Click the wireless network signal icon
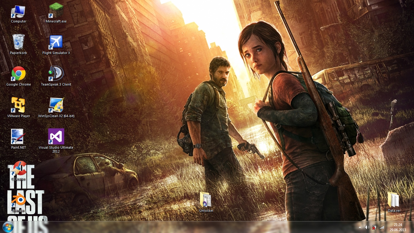414x233 pixels. click(382, 227)
